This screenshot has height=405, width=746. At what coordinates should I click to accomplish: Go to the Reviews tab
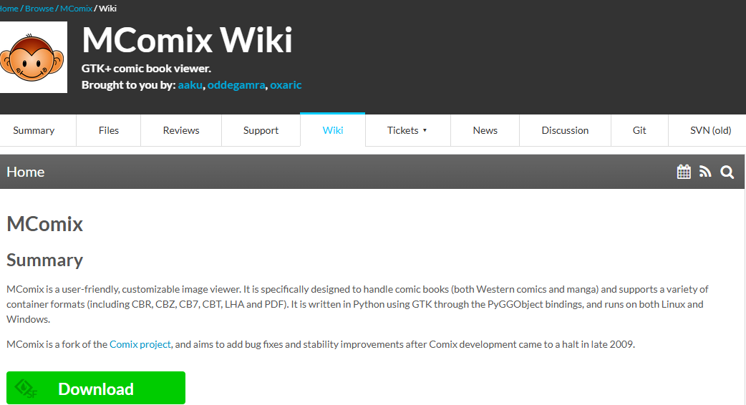[x=181, y=130]
